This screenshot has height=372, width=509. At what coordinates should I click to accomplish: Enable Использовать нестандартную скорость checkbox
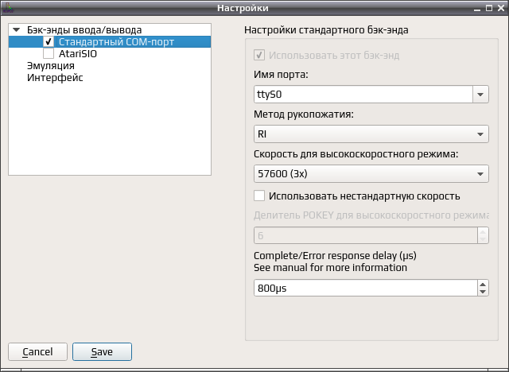point(259,196)
